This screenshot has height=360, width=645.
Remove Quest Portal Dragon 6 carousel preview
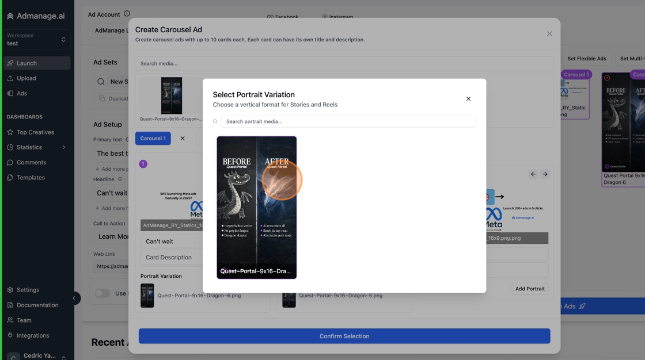pyautogui.click(x=607, y=78)
